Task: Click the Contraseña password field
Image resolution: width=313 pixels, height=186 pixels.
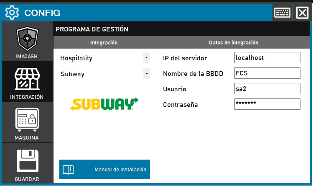Action: [267, 104]
